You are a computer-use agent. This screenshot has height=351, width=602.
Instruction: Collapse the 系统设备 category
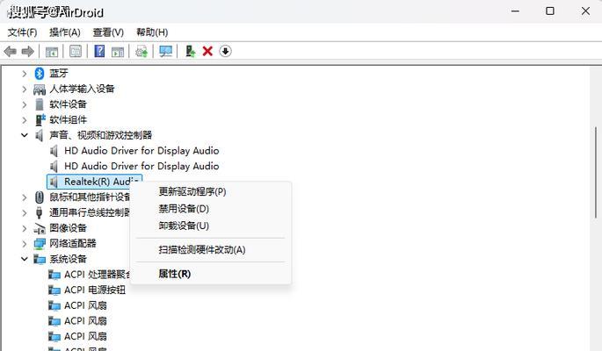pos(25,260)
